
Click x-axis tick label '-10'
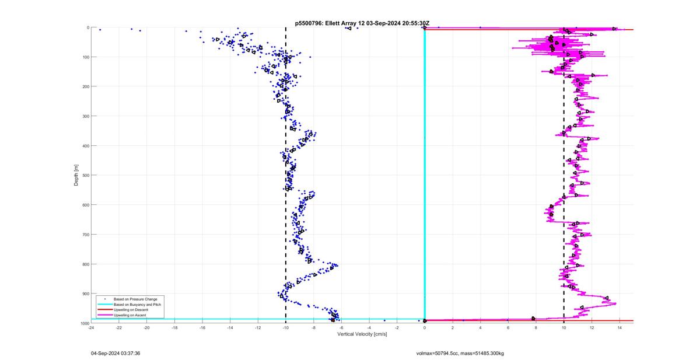click(x=286, y=327)
